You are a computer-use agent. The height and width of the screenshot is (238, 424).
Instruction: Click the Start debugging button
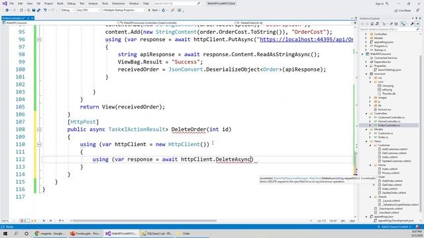153,11
